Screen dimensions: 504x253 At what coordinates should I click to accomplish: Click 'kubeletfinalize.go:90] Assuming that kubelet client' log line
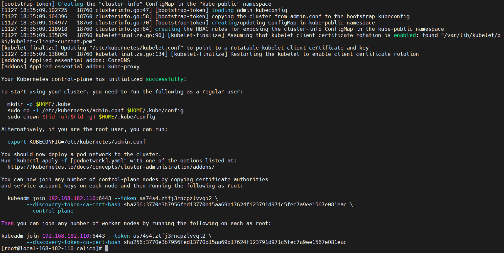[x=251, y=35]
